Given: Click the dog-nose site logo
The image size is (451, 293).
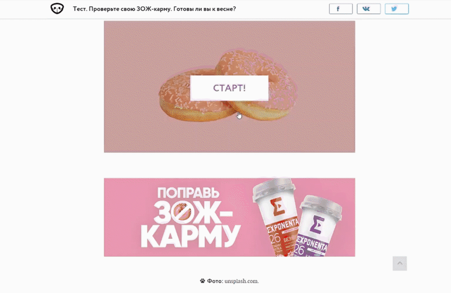Looking at the screenshot, I should [57, 8].
